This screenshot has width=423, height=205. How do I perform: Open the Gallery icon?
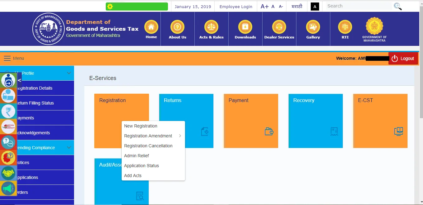pyautogui.click(x=313, y=27)
